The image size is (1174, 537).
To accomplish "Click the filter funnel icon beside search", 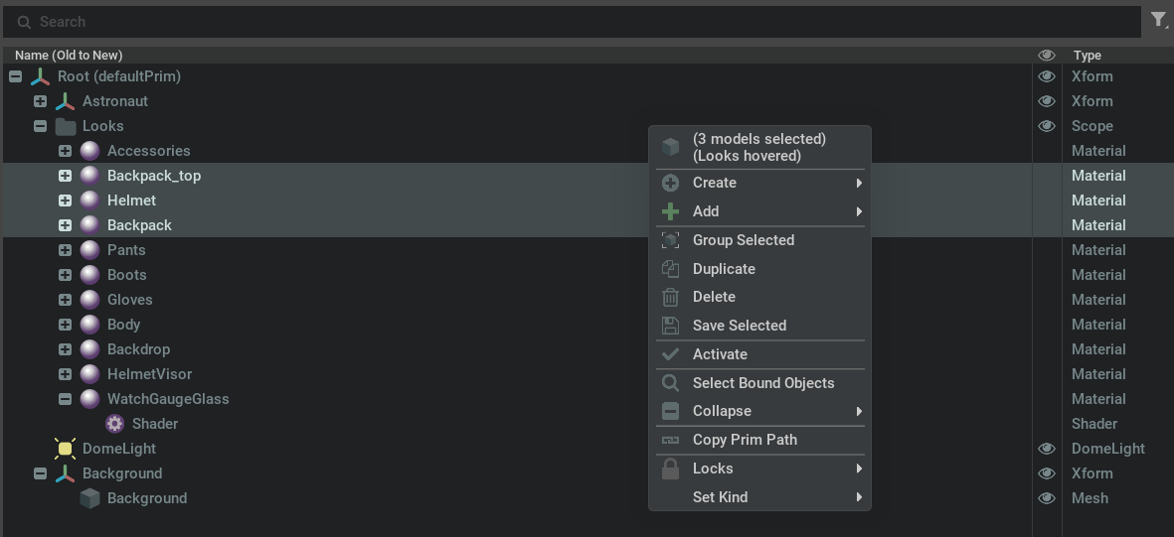I will pos(1158,20).
